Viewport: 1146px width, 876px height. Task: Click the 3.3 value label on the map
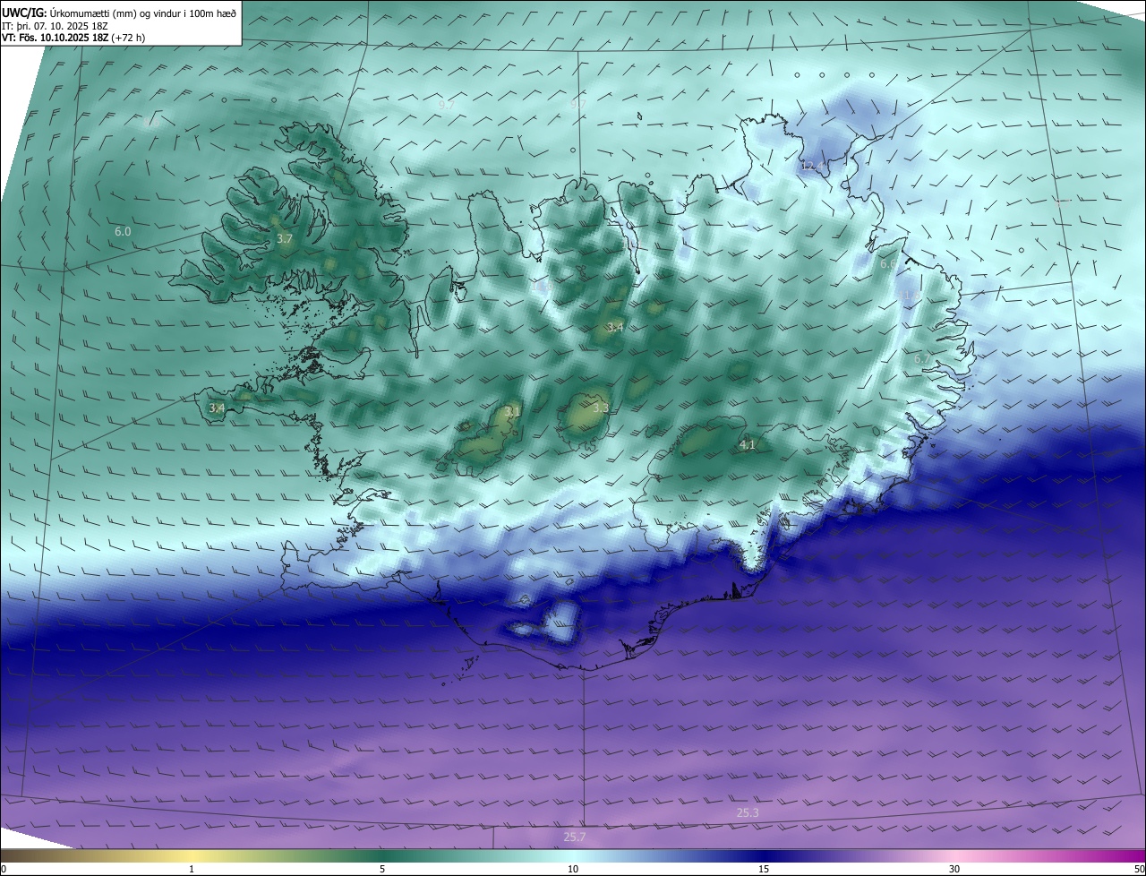[601, 408]
